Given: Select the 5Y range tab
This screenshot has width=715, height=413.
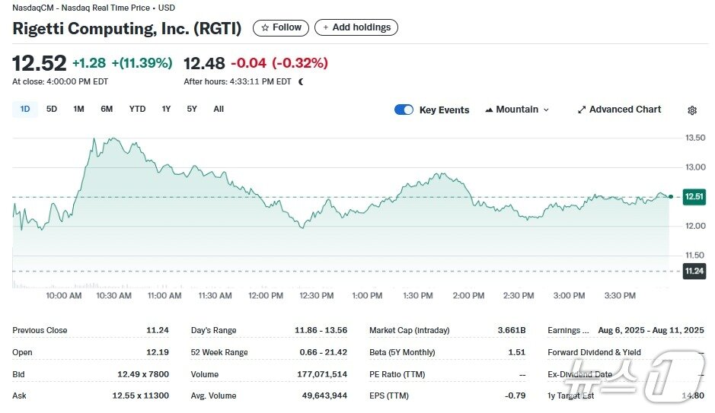Looking at the screenshot, I should [192, 109].
